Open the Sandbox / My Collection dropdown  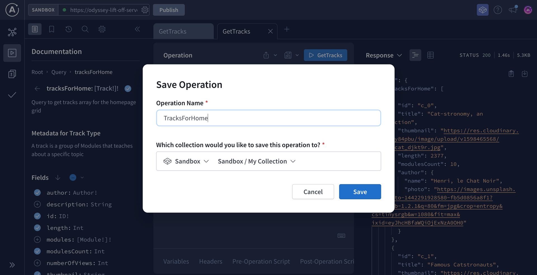[x=256, y=161]
